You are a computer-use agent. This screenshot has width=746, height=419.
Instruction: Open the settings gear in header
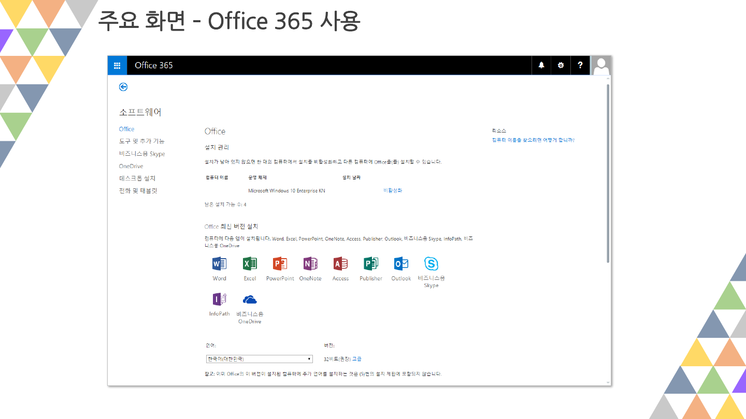(x=561, y=65)
